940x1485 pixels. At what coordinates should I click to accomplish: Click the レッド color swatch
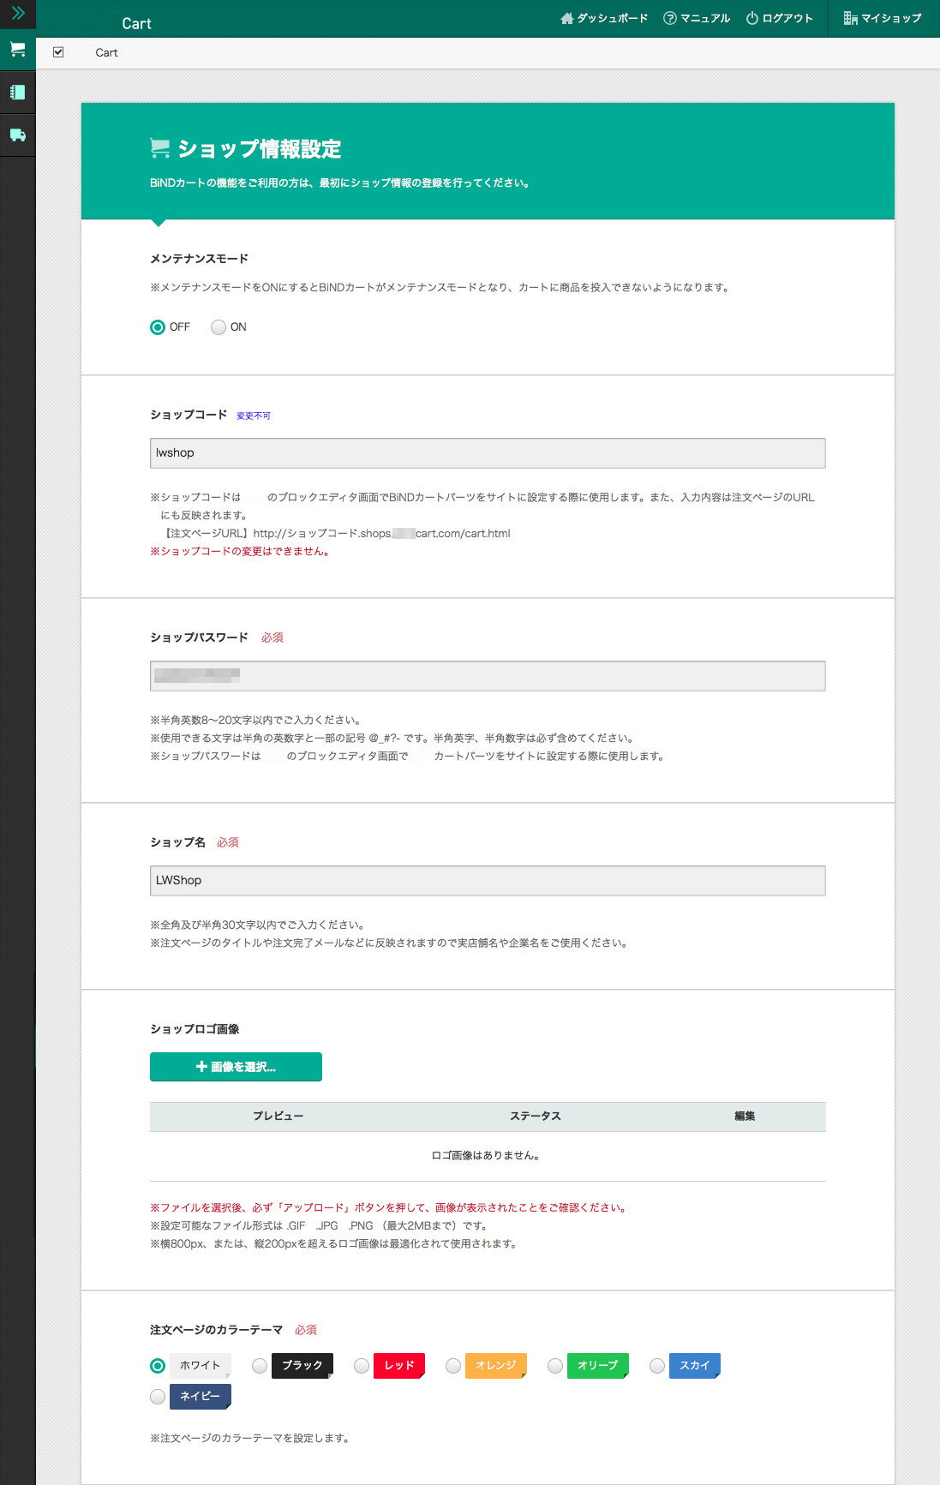399,1366
